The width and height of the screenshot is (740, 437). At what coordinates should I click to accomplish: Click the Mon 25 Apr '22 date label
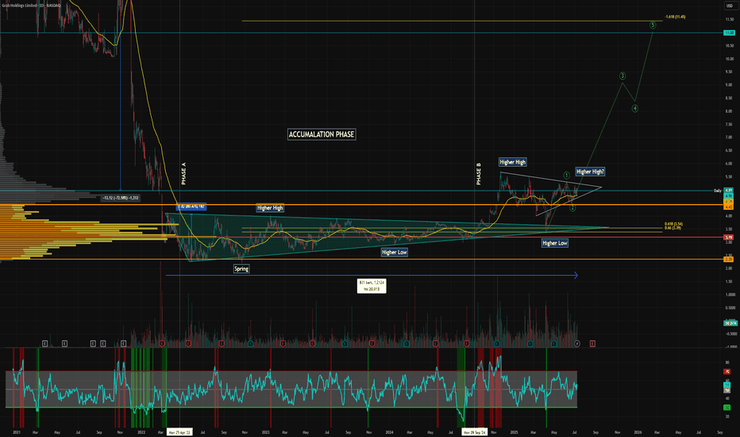[179, 432]
